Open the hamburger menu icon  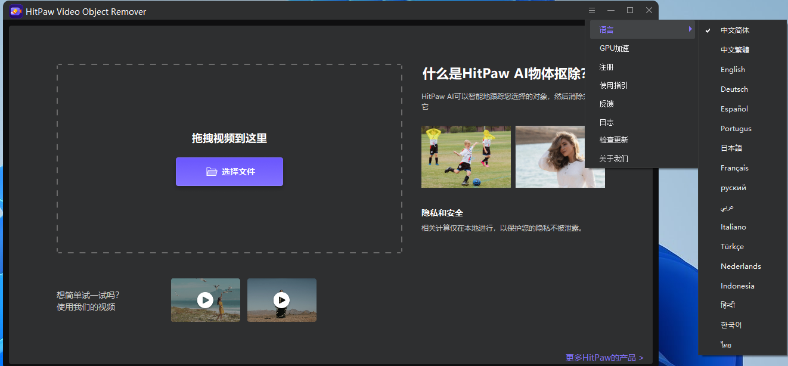pyautogui.click(x=592, y=10)
